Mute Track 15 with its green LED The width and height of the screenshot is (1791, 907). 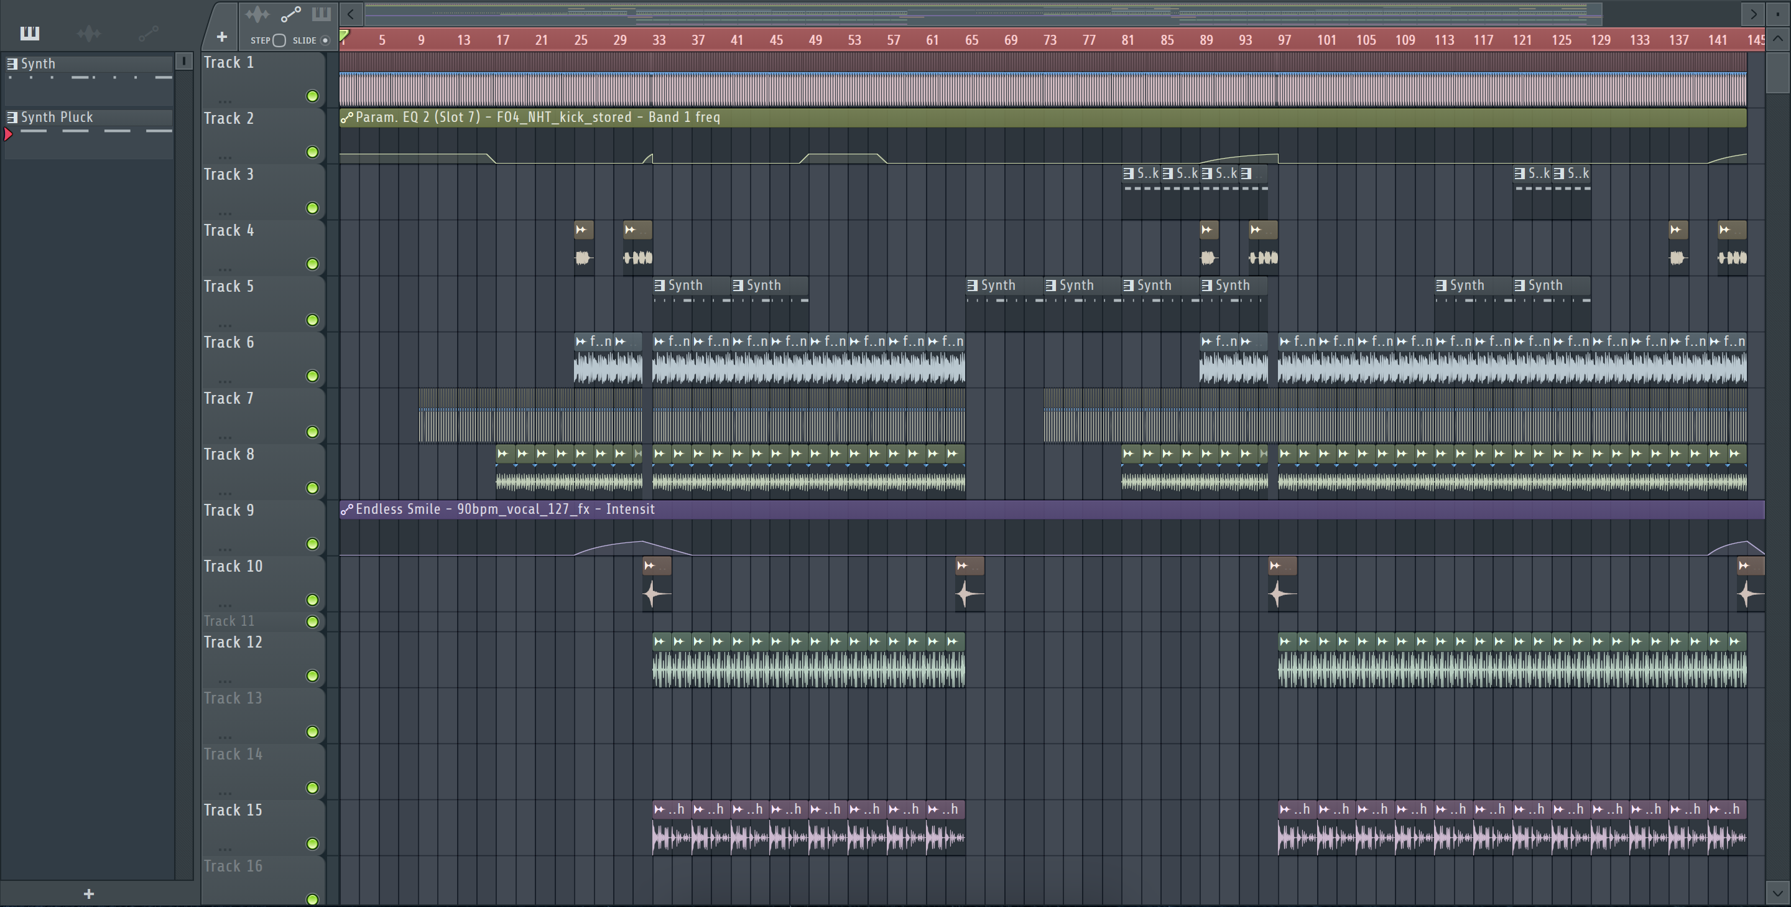click(x=313, y=844)
